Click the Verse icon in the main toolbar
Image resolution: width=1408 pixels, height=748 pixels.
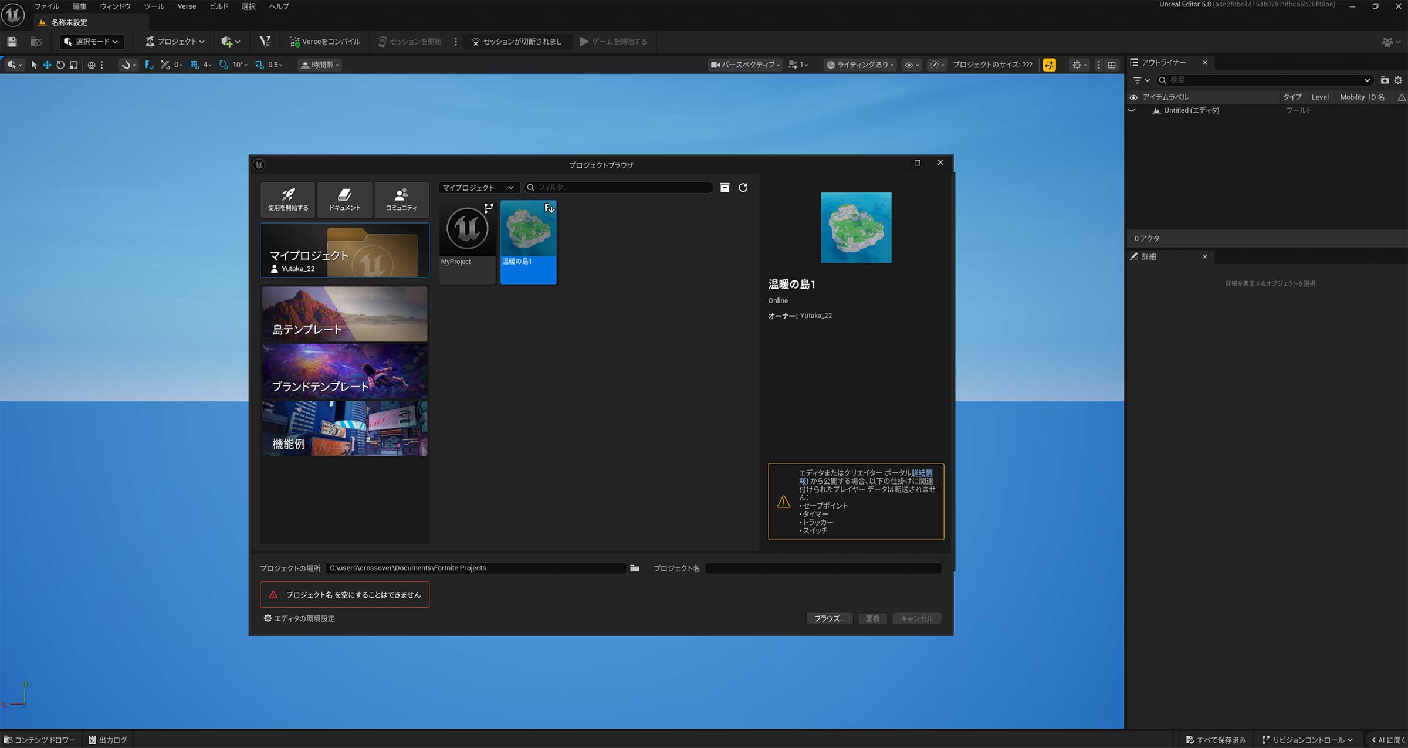pyautogui.click(x=265, y=42)
